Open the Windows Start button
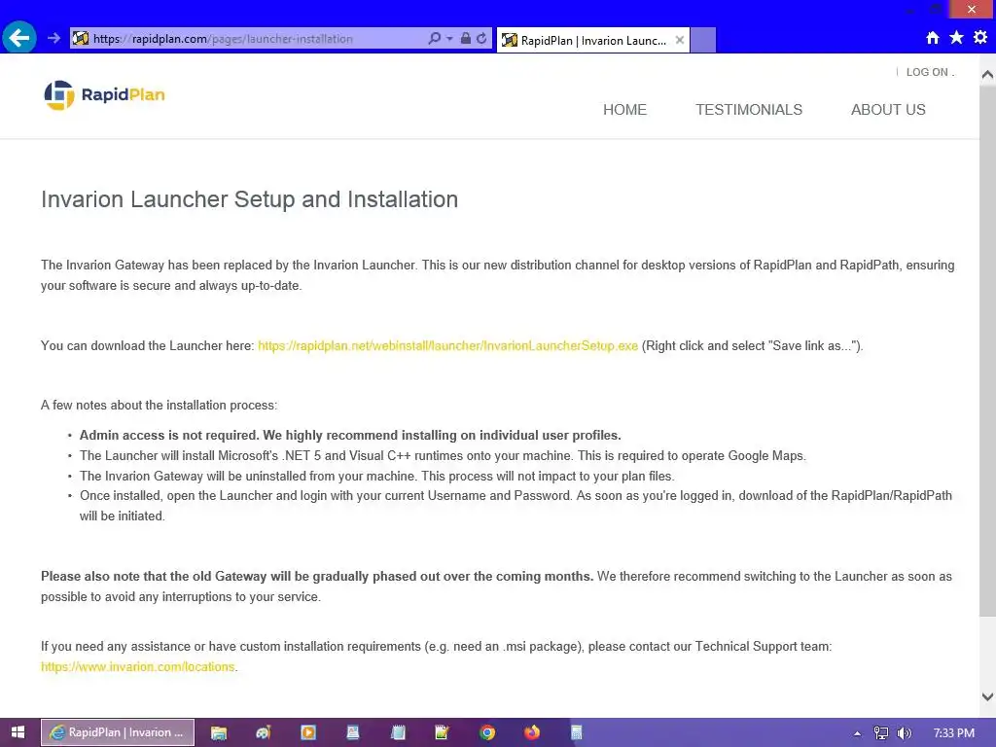 click(18, 732)
